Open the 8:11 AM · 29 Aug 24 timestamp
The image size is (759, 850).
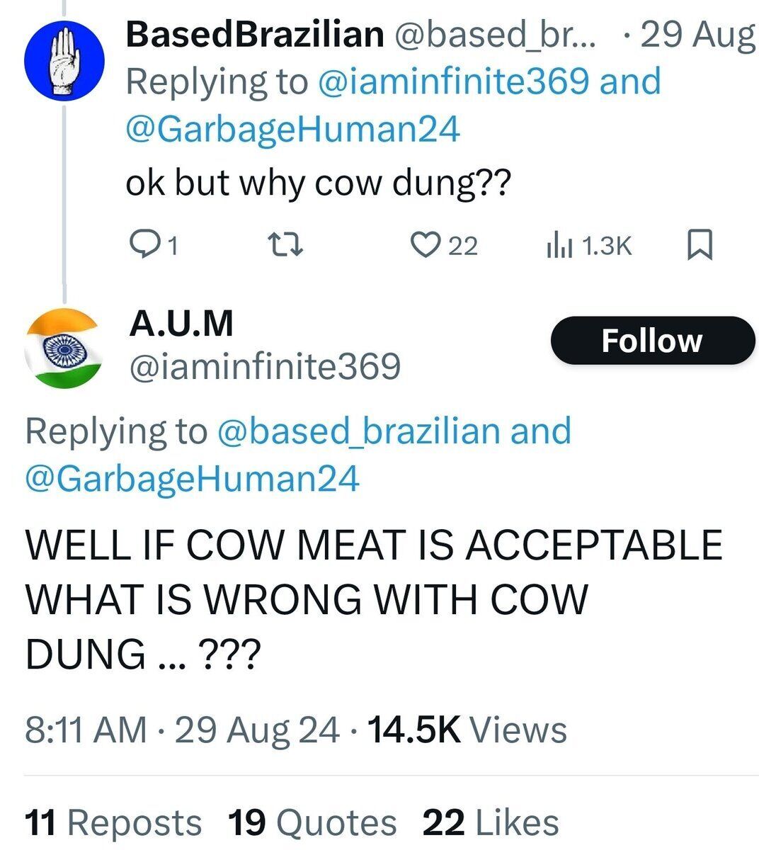[182, 730]
